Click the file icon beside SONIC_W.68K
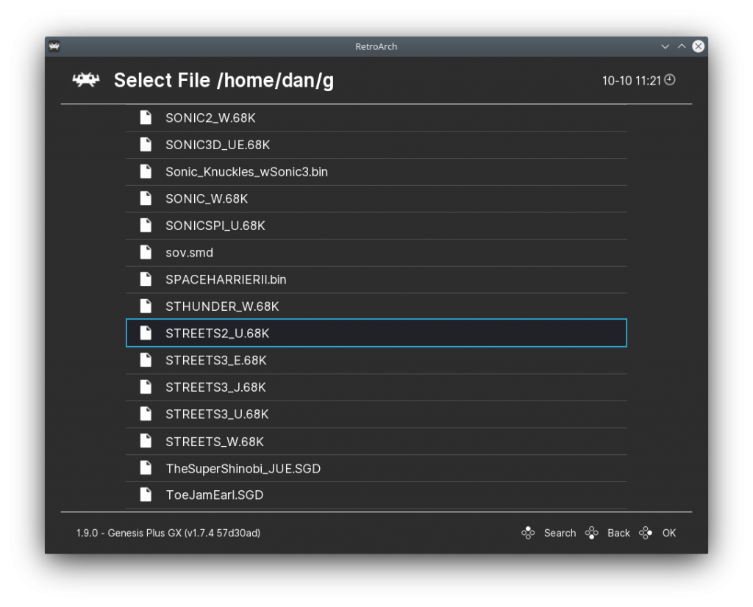 point(146,198)
